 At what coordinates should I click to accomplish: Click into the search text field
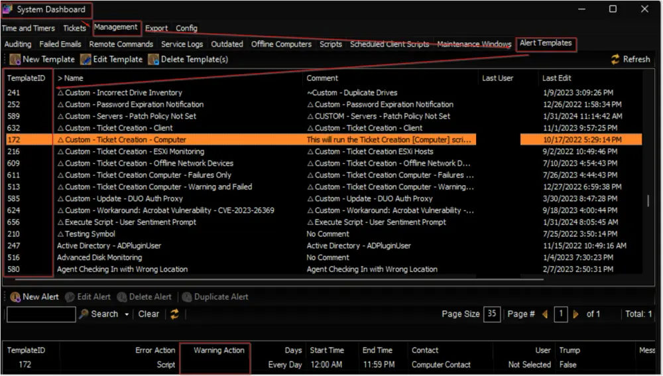pyautogui.click(x=41, y=314)
